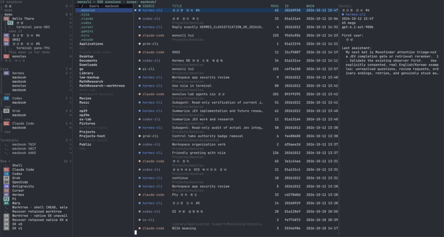Click the CO badge beside Codex under New
This screenshot has width=444, height=237.
(6, 174)
